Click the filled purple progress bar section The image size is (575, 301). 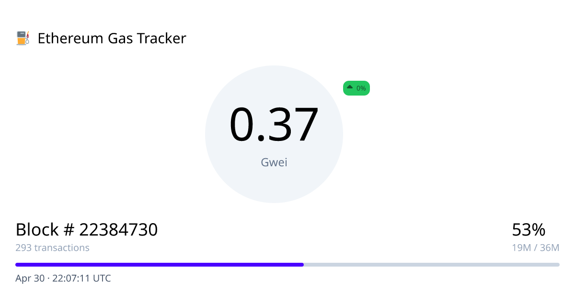[159, 264]
